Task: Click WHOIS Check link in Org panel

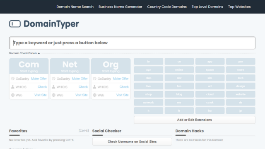Action: pyautogui.click(x=124, y=87)
